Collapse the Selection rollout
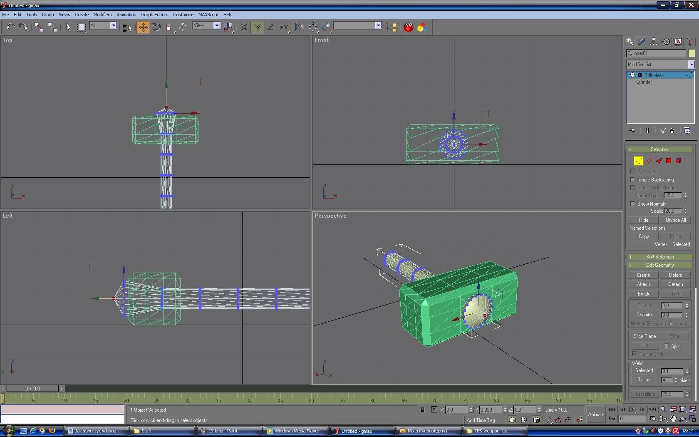The width and height of the screenshot is (699, 437). tap(660, 149)
